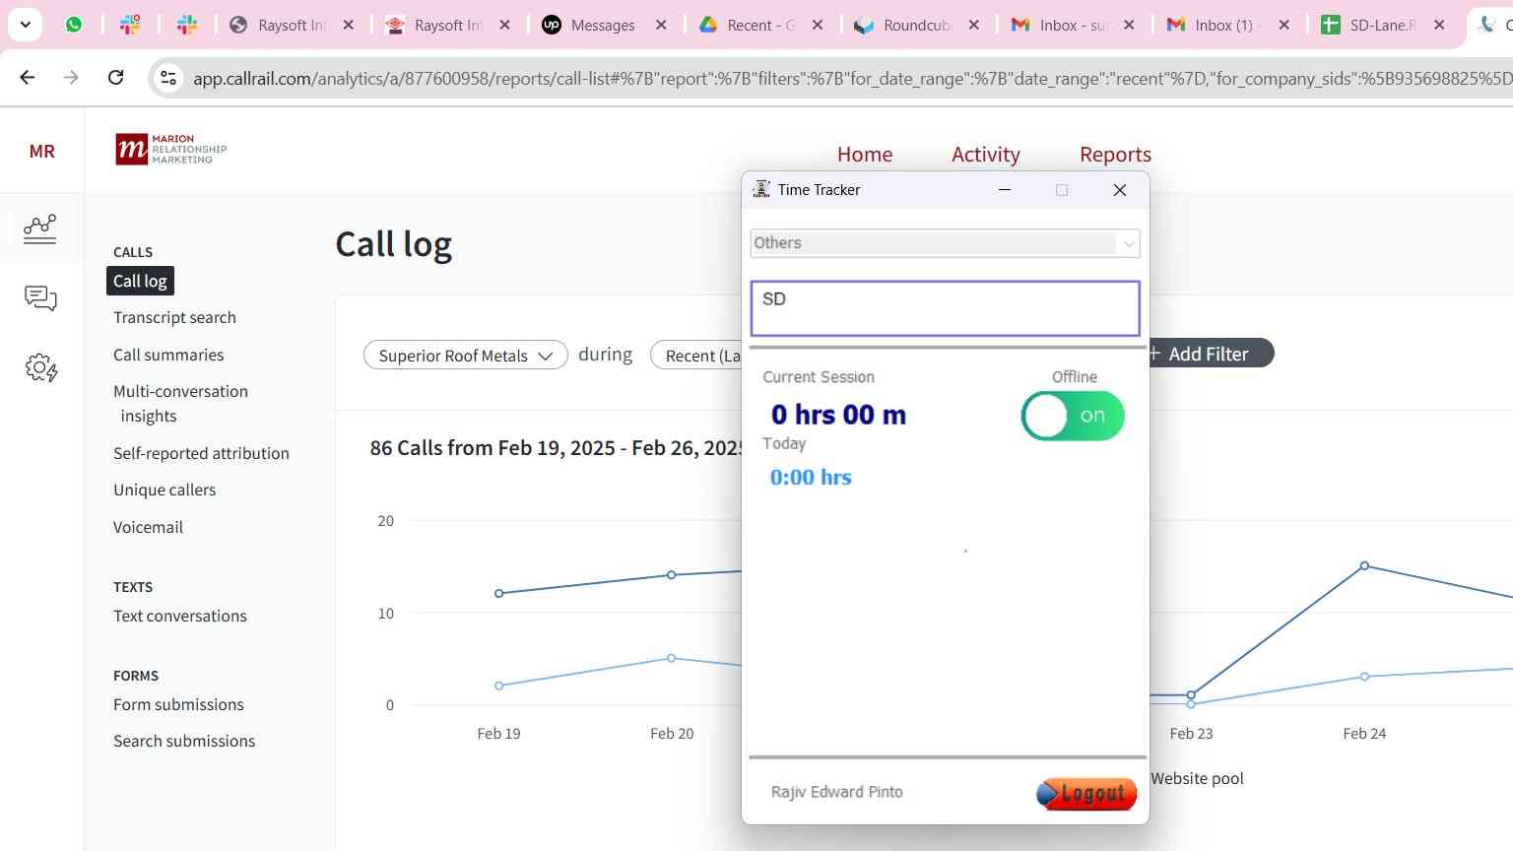Open the Reports menu in CallRail
The width and height of the screenshot is (1513, 851).
pos(1115,155)
